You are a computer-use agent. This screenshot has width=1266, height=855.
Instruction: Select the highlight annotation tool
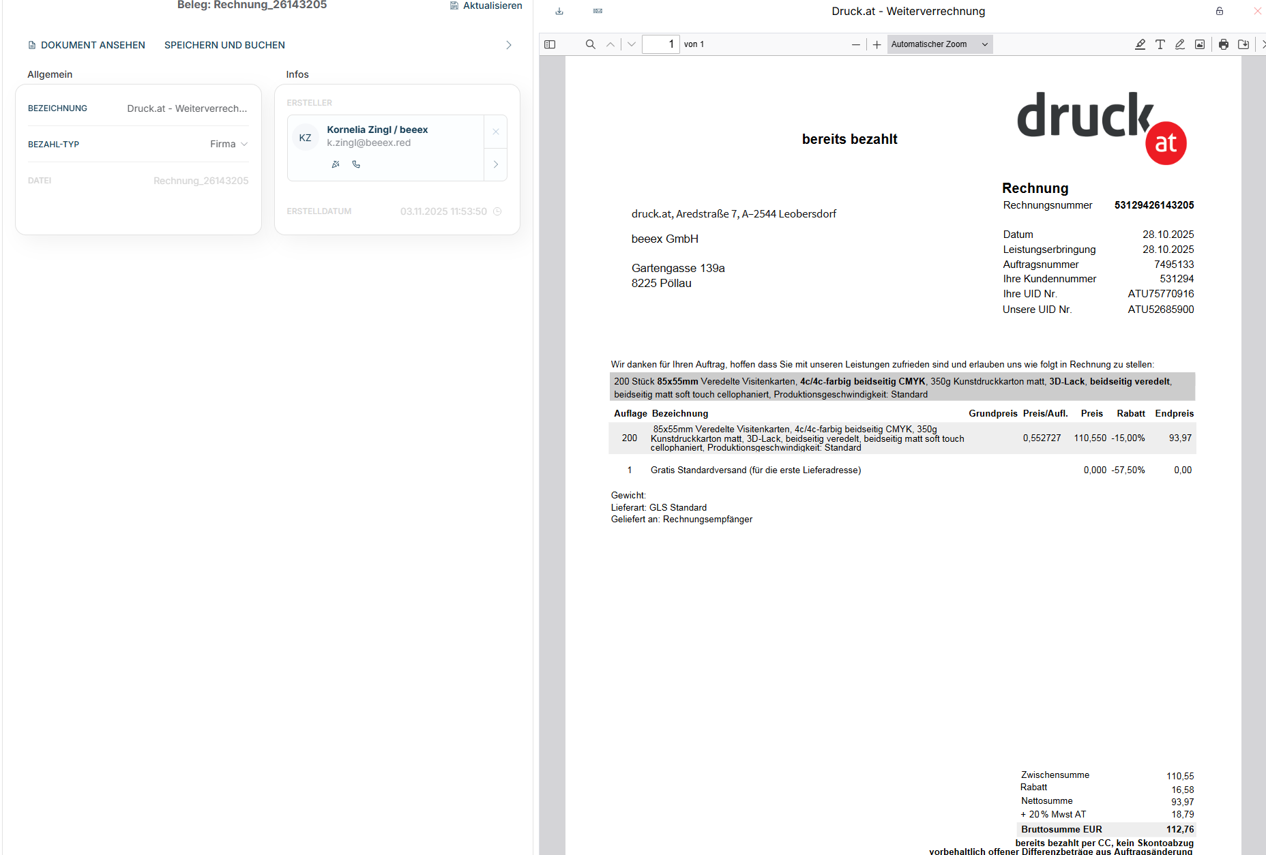(1140, 44)
